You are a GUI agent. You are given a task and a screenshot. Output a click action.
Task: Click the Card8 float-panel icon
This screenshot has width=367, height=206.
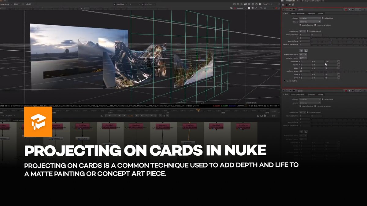point(360,9)
